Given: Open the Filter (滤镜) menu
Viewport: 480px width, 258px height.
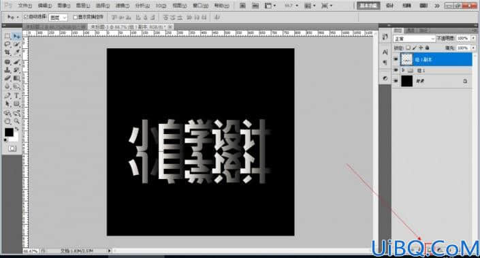Looking at the screenshot, I should click(122, 5).
